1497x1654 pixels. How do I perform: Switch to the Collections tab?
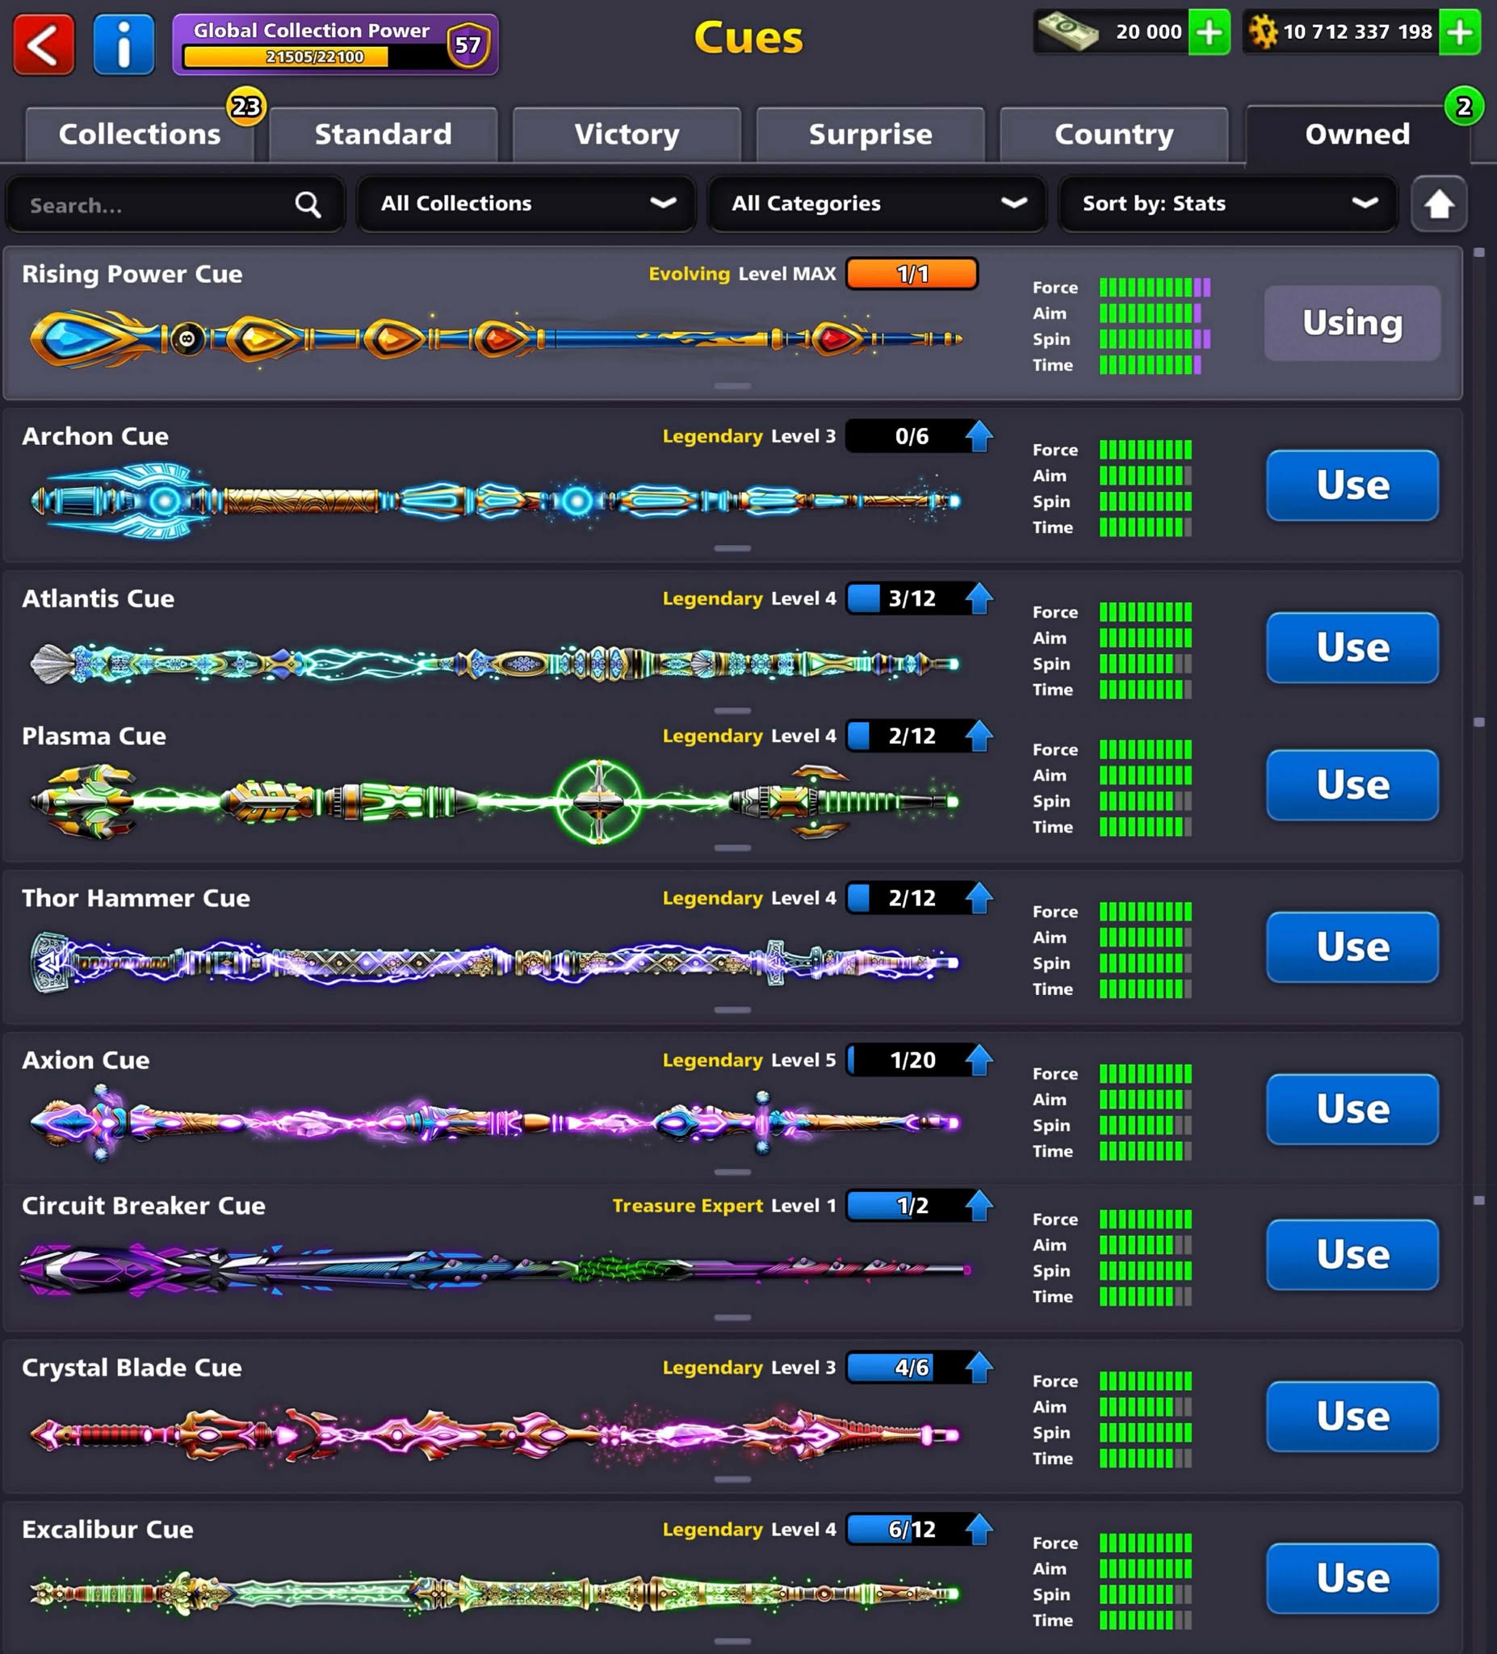140,135
